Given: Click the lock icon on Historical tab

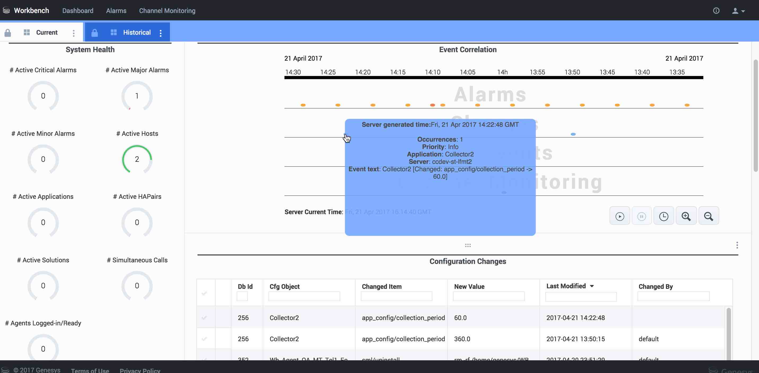Looking at the screenshot, I should coord(95,33).
